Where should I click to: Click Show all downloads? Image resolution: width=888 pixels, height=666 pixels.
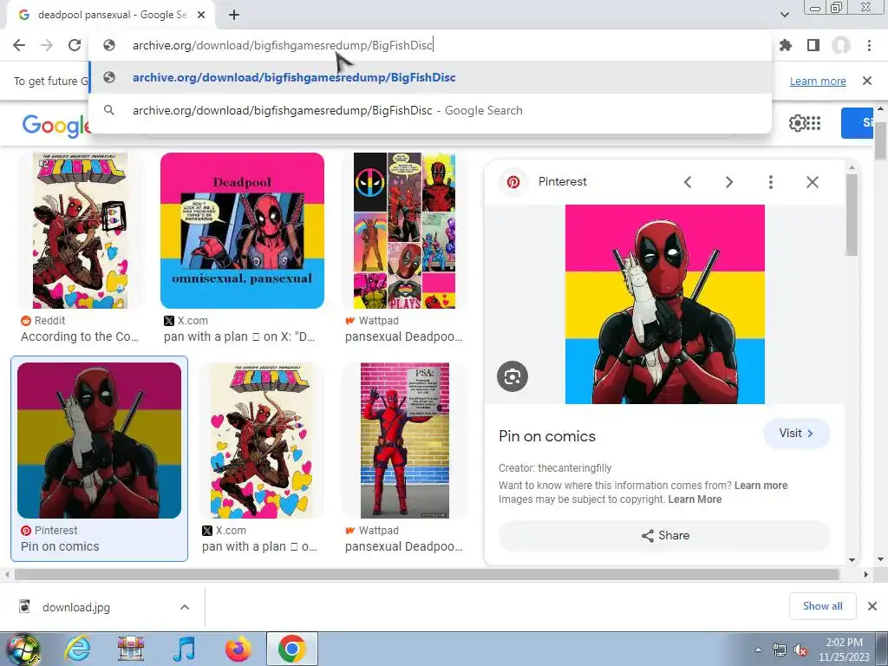[822, 606]
